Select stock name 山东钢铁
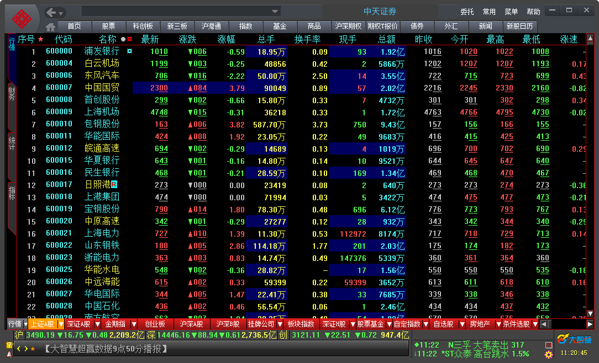 pyautogui.click(x=102, y=245)
